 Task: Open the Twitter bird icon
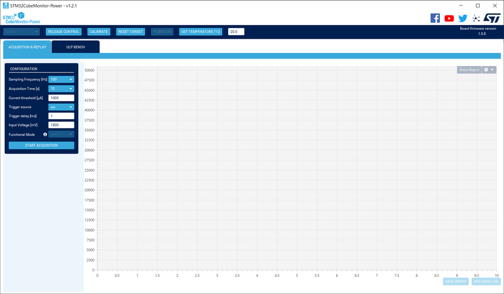(463, 18)
